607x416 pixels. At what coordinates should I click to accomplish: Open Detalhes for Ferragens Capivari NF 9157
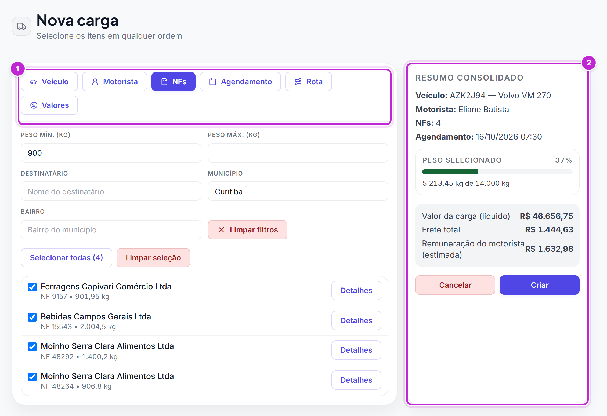(356, 290)
